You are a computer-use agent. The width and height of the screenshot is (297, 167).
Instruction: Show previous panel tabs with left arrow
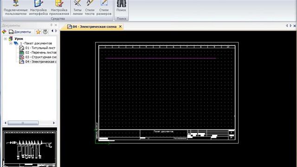point(52,31)
